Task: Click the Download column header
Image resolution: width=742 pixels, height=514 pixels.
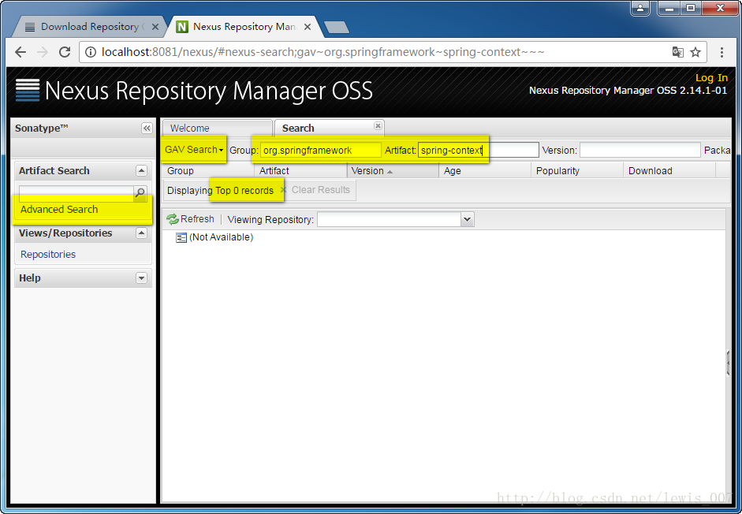Action: 669,171
